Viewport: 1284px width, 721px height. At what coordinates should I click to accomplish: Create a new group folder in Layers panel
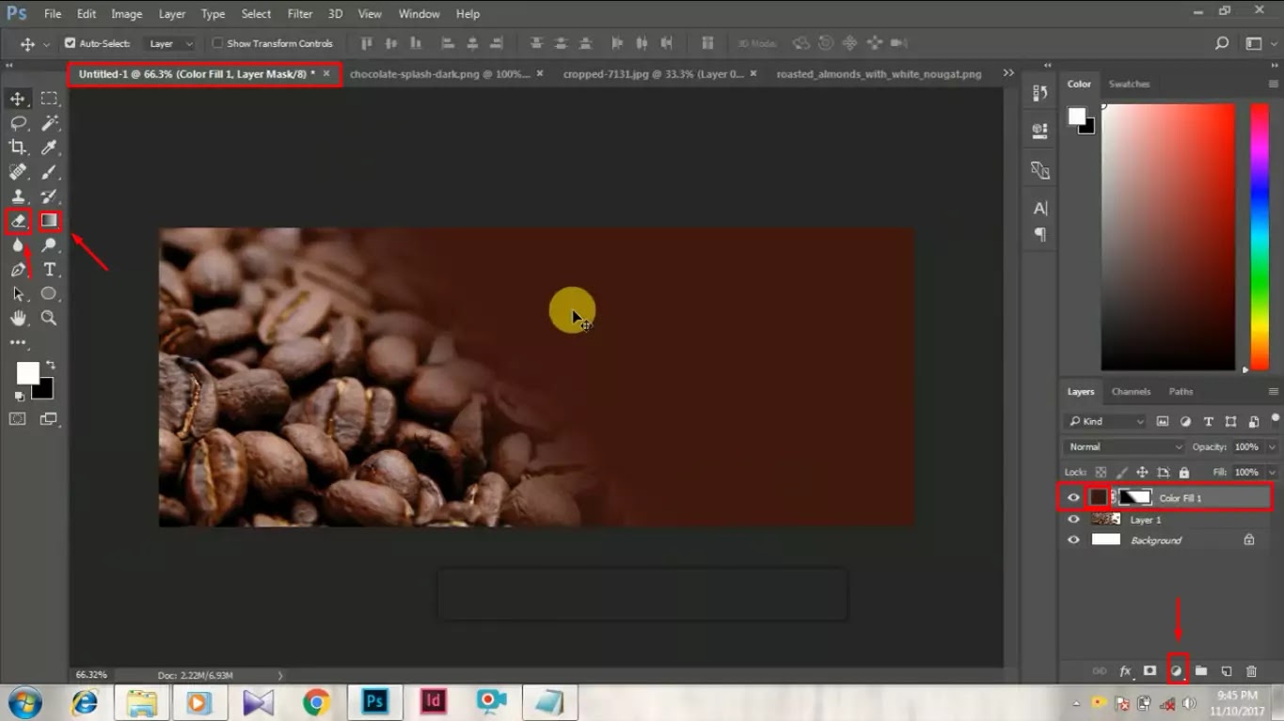[1201, 671]
